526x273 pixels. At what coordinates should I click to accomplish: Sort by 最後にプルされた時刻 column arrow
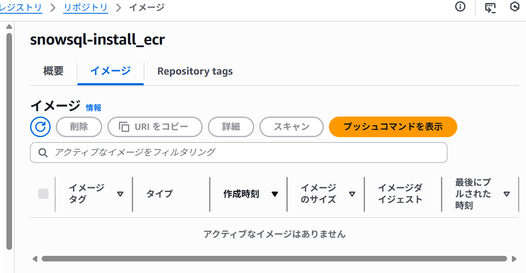[507, 194]
